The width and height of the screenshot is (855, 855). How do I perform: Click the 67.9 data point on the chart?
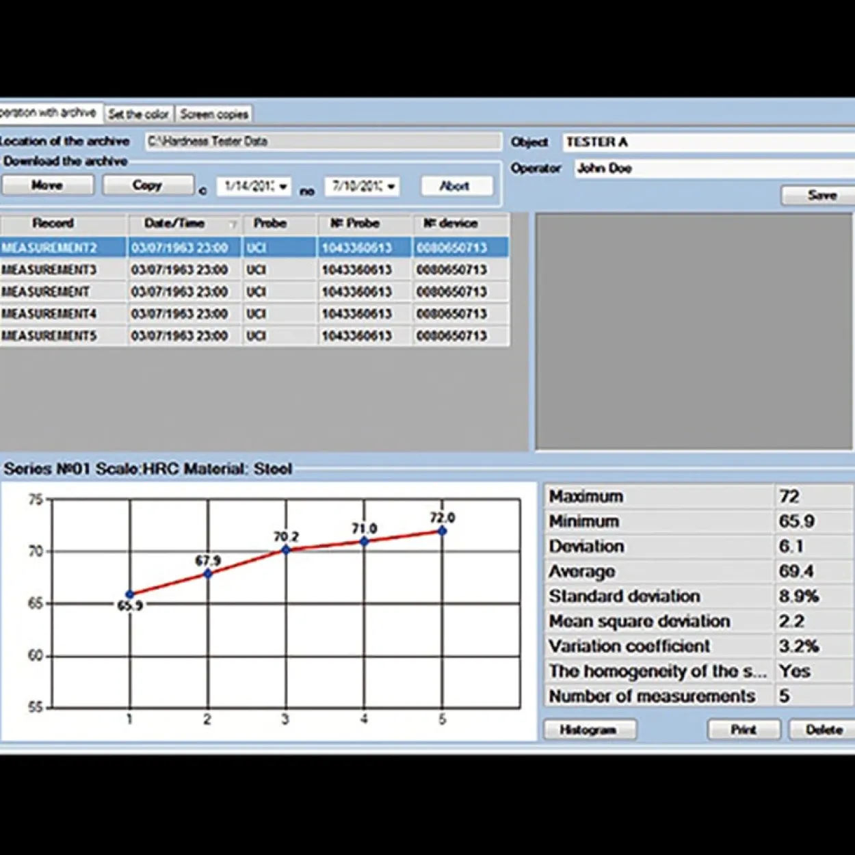pos(208,573)
